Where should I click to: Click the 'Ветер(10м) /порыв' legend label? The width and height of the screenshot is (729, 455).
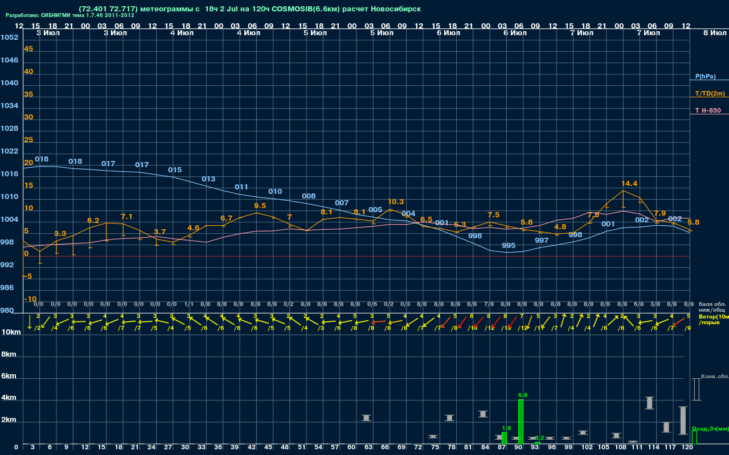point(714,319)
